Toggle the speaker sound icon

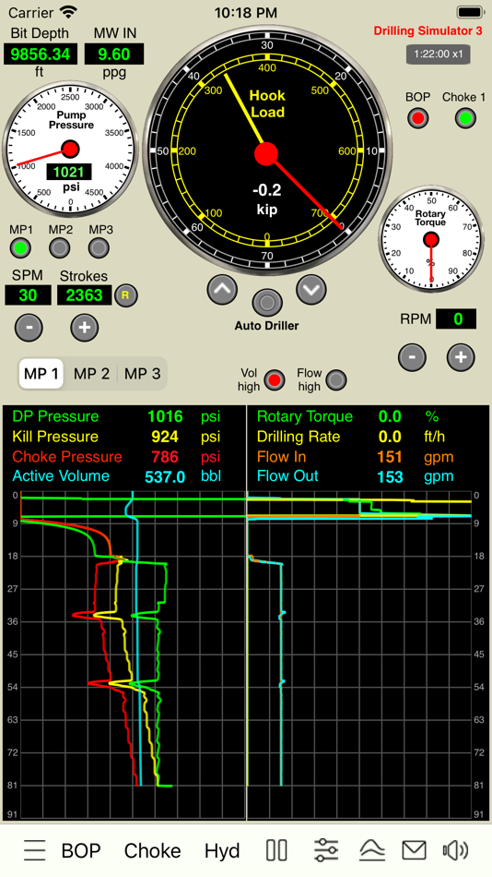click(456, 851)
